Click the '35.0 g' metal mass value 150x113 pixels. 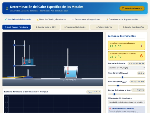141,73
